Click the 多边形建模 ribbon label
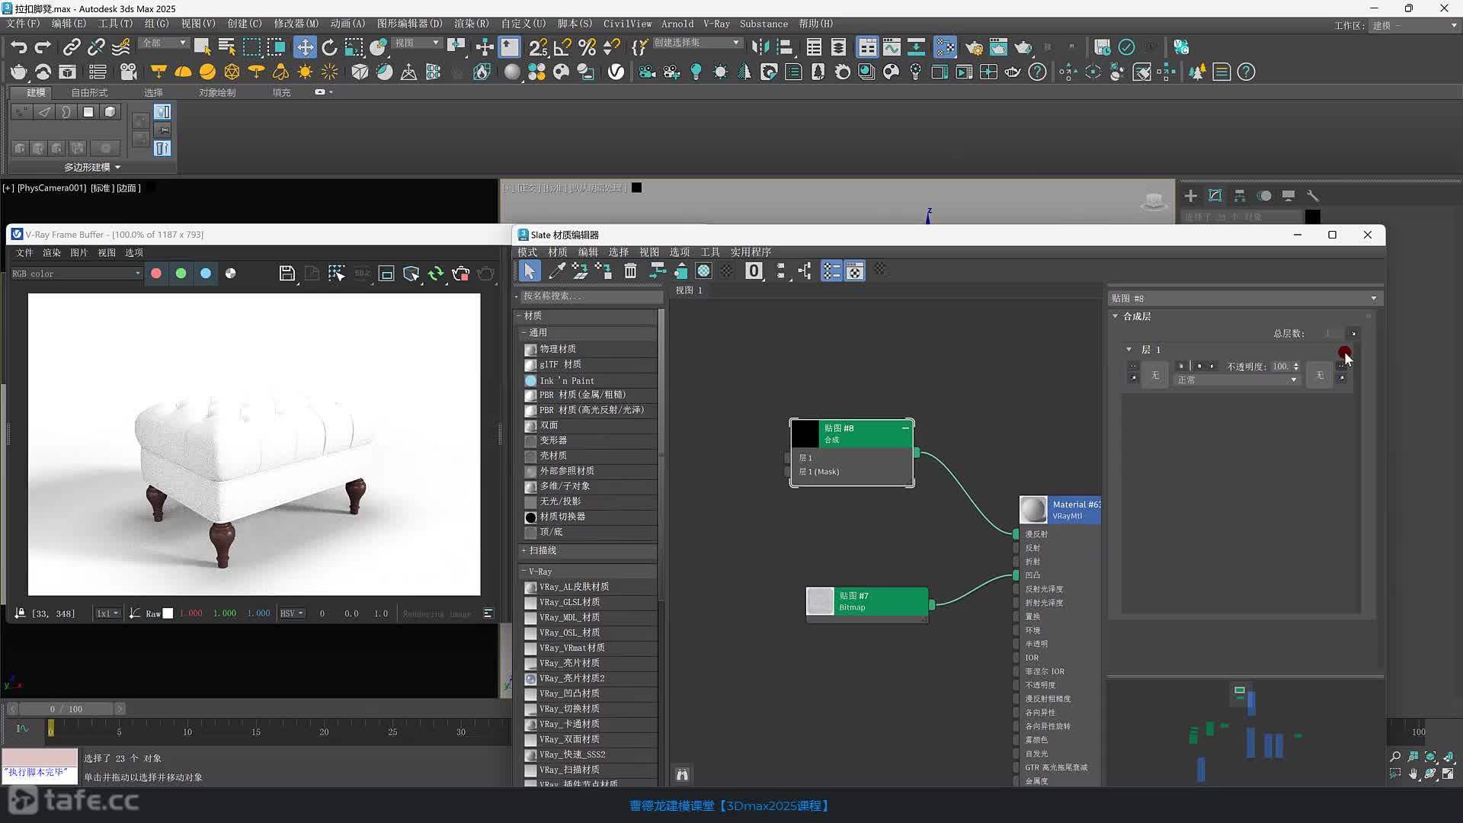This screenshot has height=823, width=1463. point(91,167)
